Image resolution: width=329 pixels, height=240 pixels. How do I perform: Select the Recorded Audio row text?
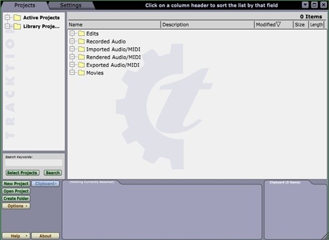[x=106, y=41]
